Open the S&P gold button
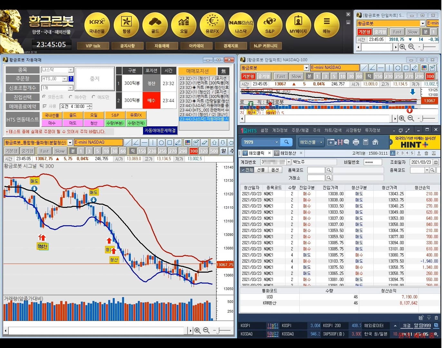The height and width of the screenshot is (348, 442). [270, 25]
